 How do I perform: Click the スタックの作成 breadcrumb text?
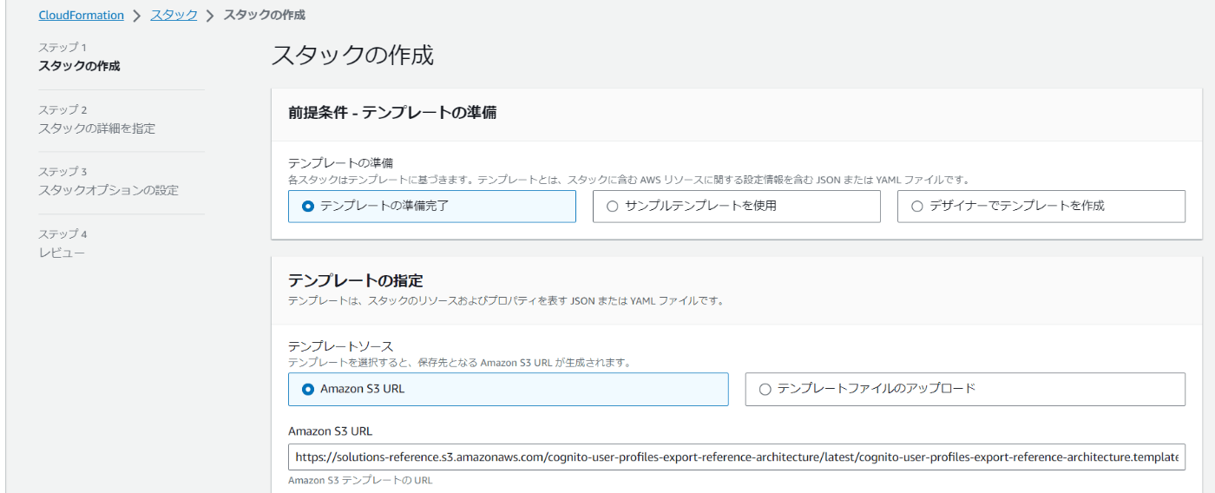(264, 15)
